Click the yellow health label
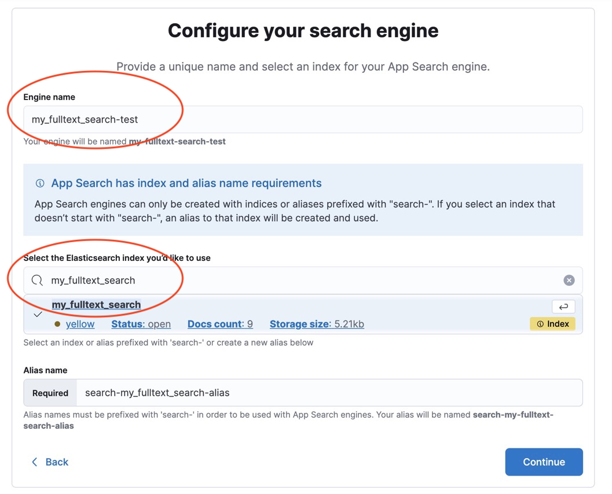 point(80,325)
